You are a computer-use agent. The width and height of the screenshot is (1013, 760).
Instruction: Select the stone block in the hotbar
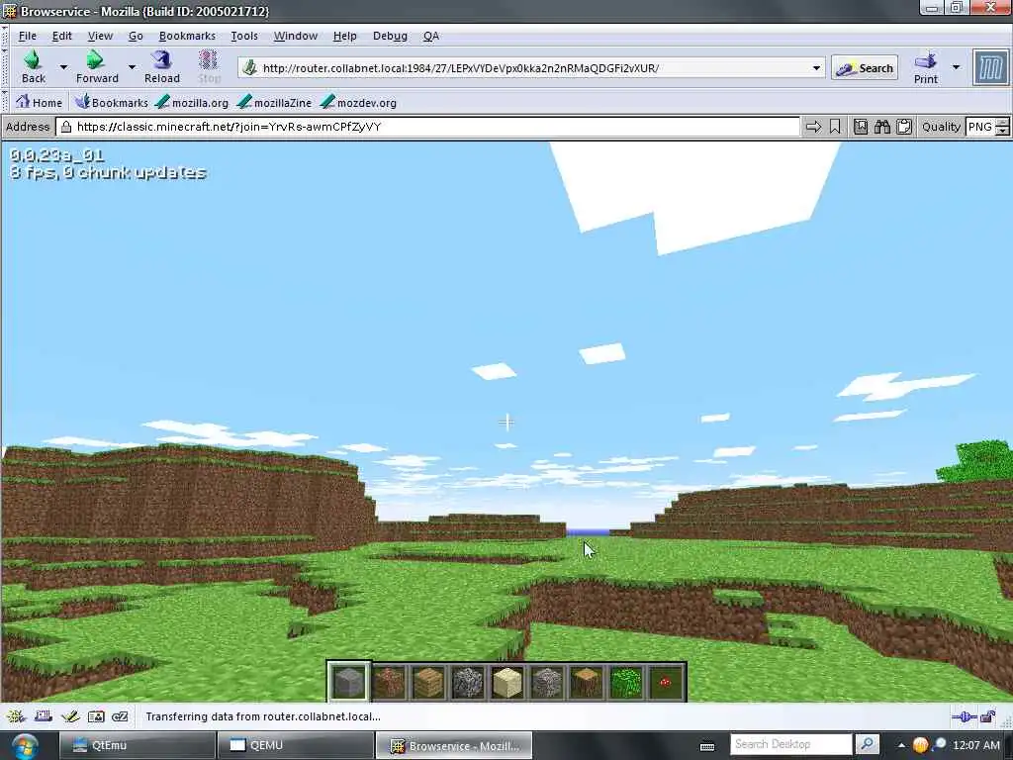pos(349,681)
